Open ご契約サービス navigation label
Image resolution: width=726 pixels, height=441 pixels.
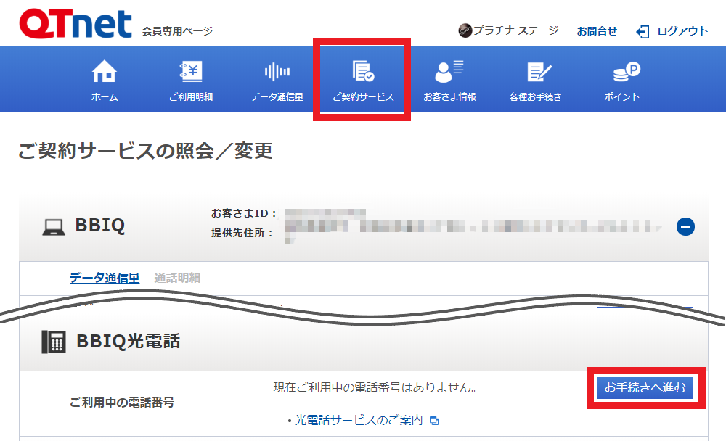coord(363,96)
